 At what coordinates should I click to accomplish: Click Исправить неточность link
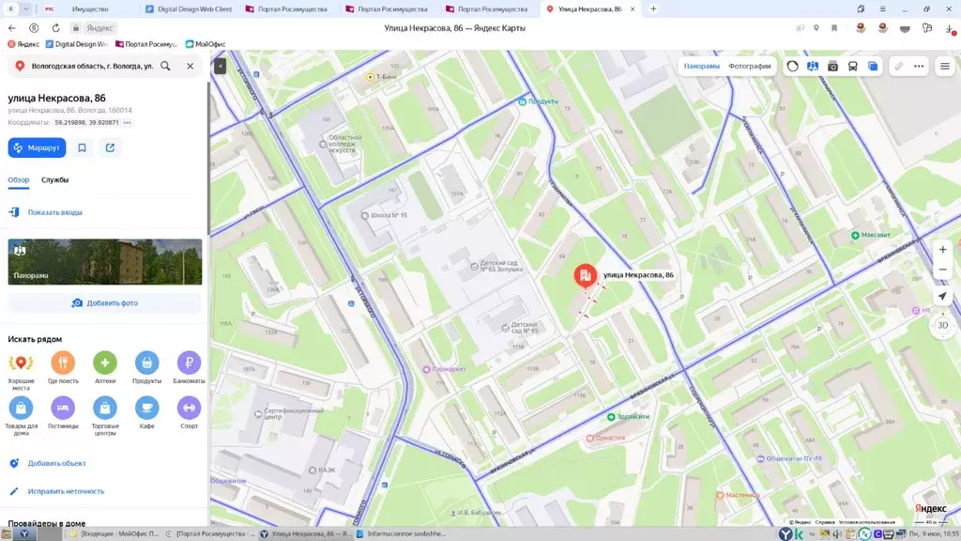tap(66, 491)
